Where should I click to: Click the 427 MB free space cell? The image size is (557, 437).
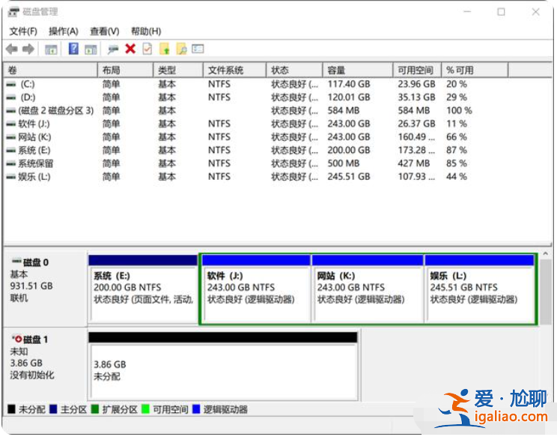pos(413,163)
